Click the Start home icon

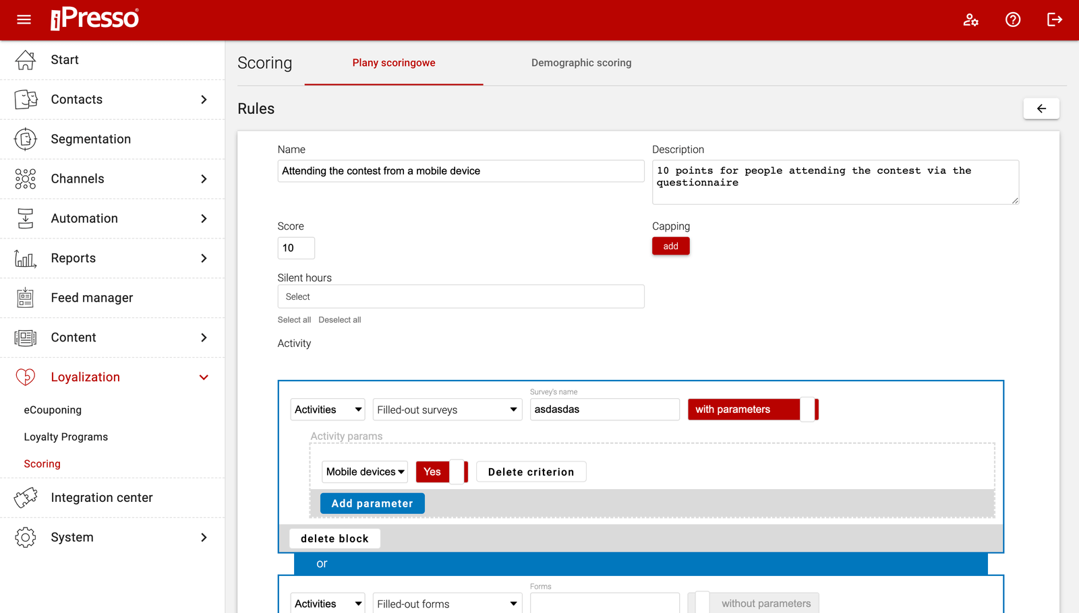tap(26, 60)
